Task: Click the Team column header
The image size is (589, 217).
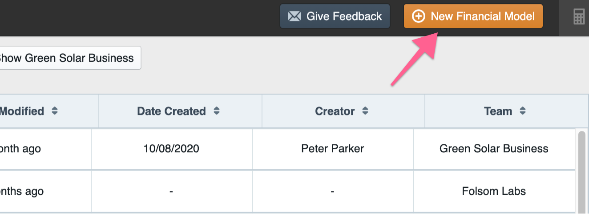Action: pos(507,111)
